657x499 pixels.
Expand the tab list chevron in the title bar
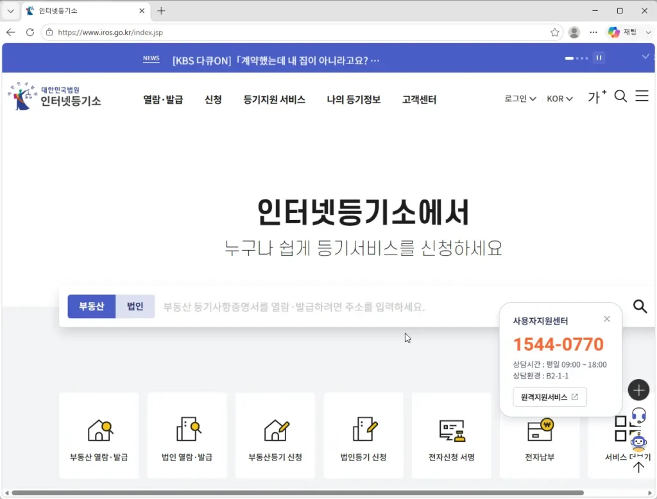[11, 11]
